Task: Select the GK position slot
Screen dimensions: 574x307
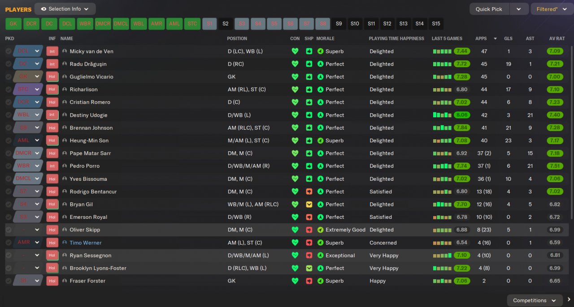Action: 13,24
